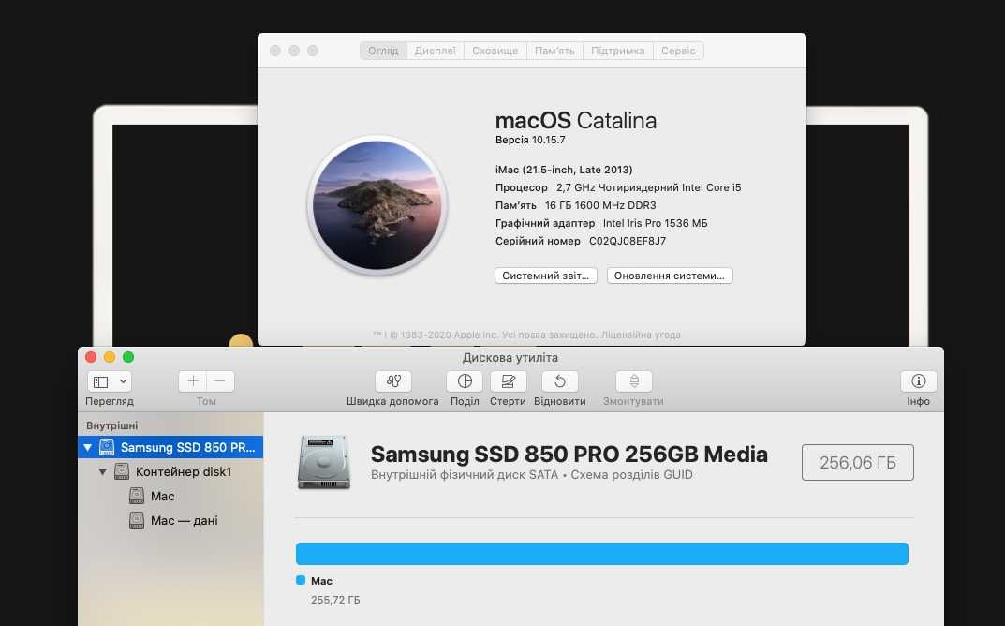Click the add volume plus button
The height and width of the screenshot is (626, 1005).
(192, 381)
